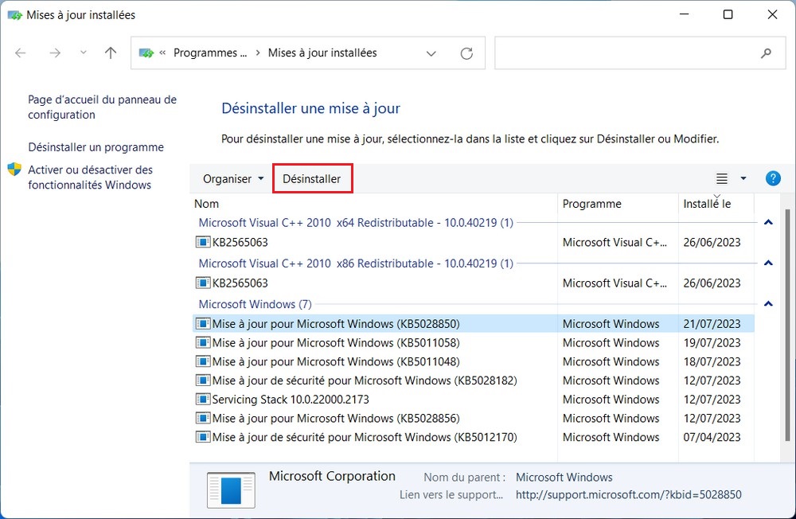This screenshot has width=796, height=519.
Task: Go up one folder level
Action: coord(110,53)
